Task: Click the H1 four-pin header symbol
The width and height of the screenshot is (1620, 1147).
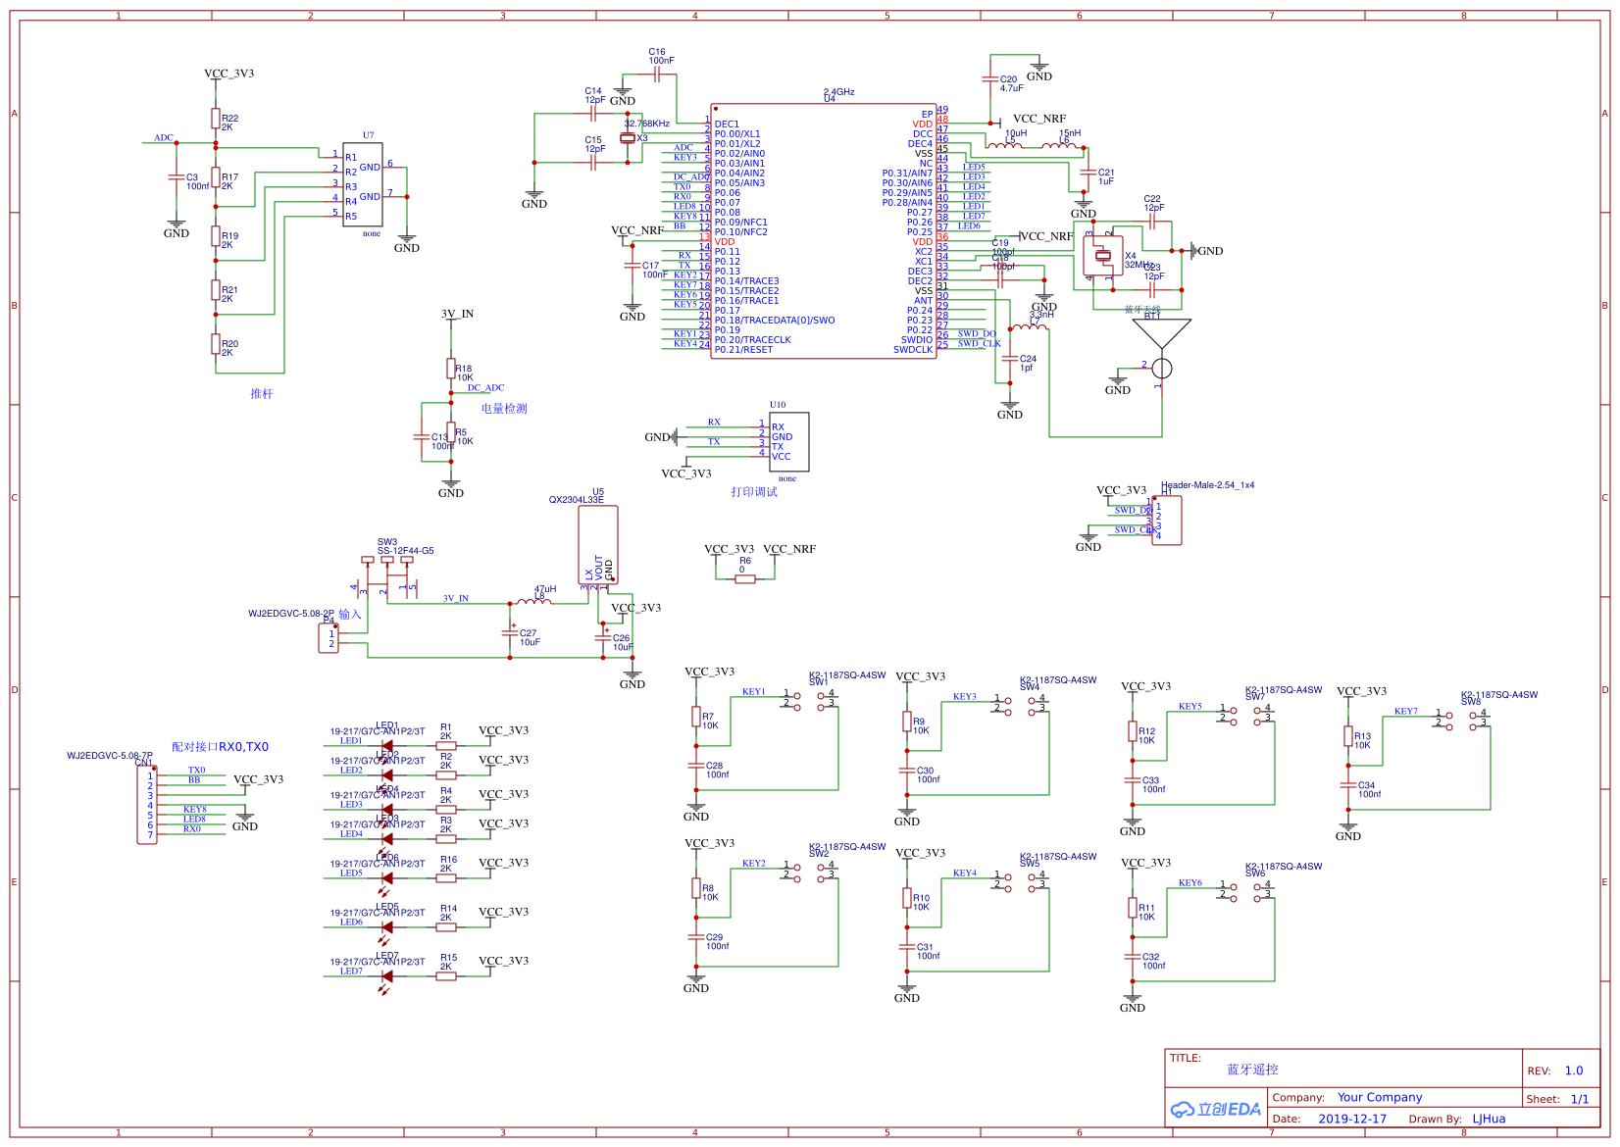Action: tap(1167, 521)
